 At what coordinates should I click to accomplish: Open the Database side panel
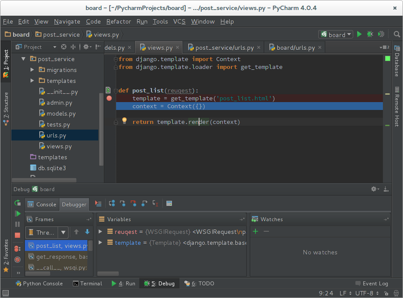397,61
